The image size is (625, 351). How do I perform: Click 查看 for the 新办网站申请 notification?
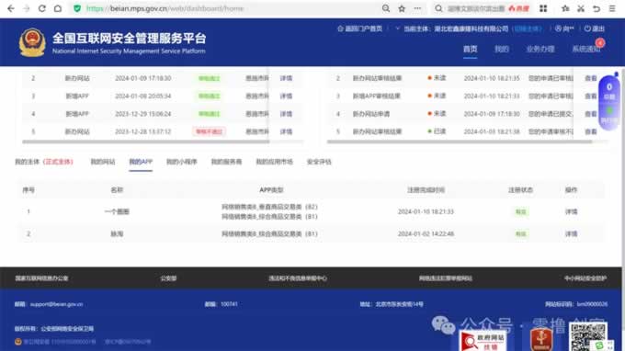click(x=591, y=114)
